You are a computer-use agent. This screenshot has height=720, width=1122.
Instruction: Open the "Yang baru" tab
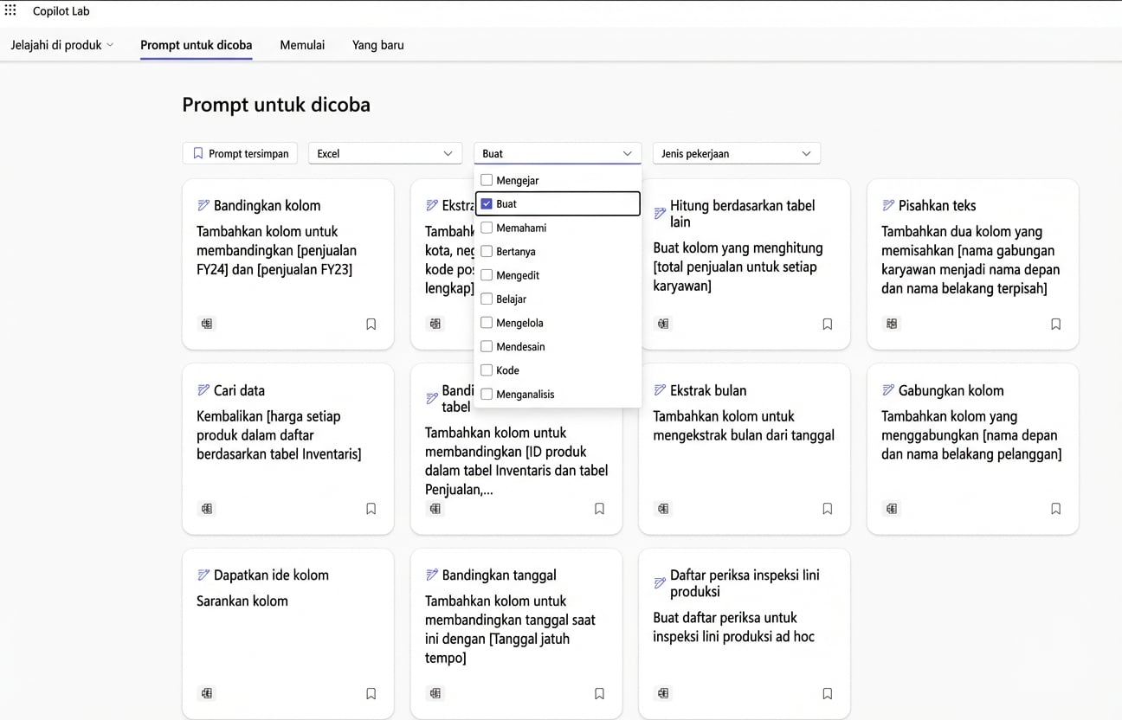click(377, 44)
